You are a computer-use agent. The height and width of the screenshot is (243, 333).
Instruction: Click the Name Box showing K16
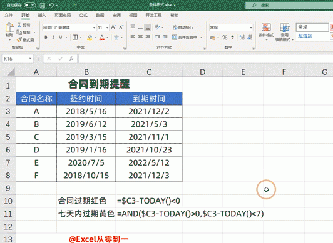click(18, 59)
